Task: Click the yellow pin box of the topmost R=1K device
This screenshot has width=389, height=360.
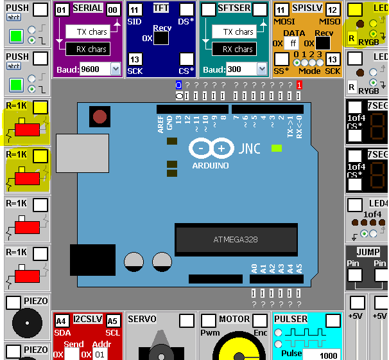Action: tap(40, 107)
